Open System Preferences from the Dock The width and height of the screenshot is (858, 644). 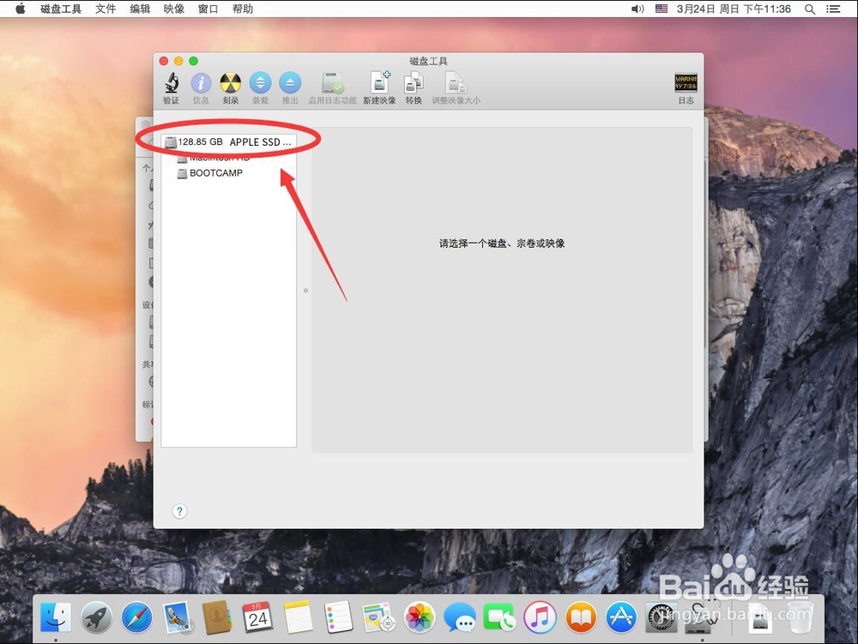661,617
